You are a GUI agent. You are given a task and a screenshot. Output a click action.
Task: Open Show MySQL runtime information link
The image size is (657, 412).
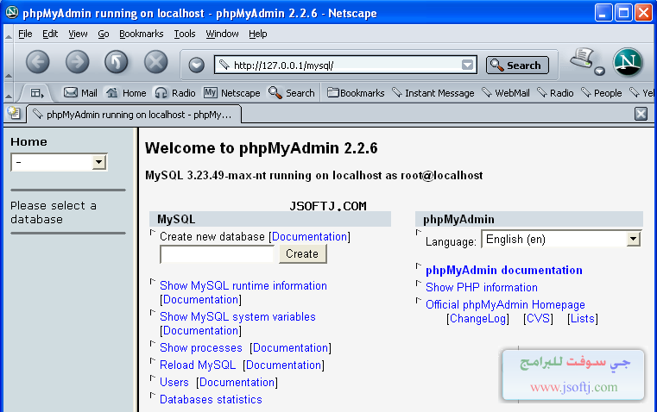coord(243,285)
